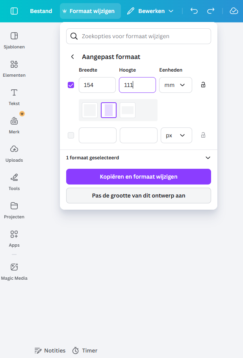Select the Tekst sidebar icon
This screenshot has width=243, height=358.
point(14,96)
